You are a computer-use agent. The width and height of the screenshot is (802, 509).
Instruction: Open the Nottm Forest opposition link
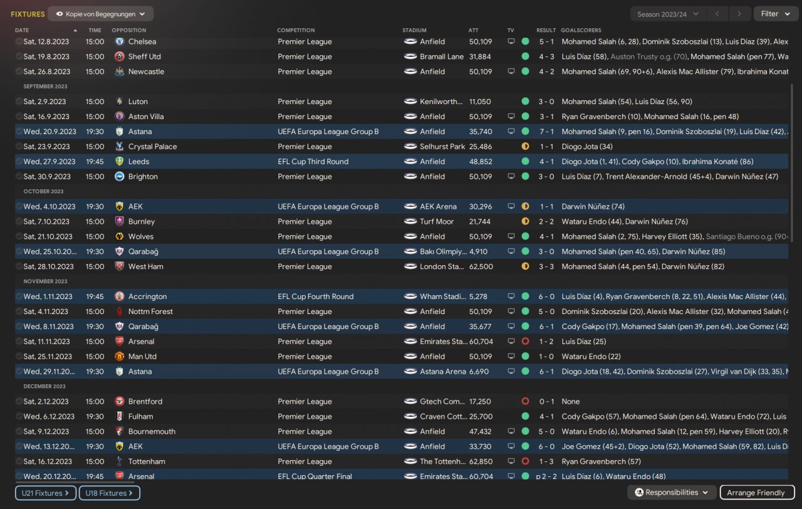(x=150, y=312)
